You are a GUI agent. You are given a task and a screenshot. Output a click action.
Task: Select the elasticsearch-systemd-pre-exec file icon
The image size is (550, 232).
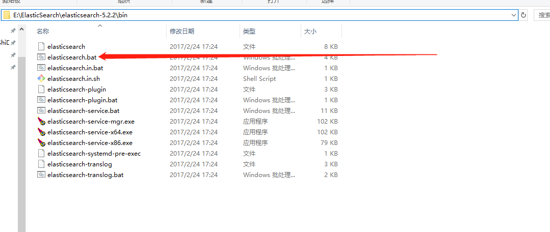tap(41, 154)
